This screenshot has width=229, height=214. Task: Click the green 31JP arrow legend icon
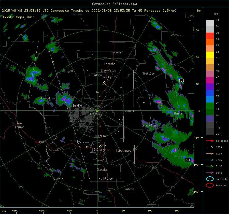pyautogui.click(x=210, y=166)
